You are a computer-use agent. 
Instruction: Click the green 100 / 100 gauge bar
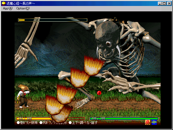click(124, 119)
